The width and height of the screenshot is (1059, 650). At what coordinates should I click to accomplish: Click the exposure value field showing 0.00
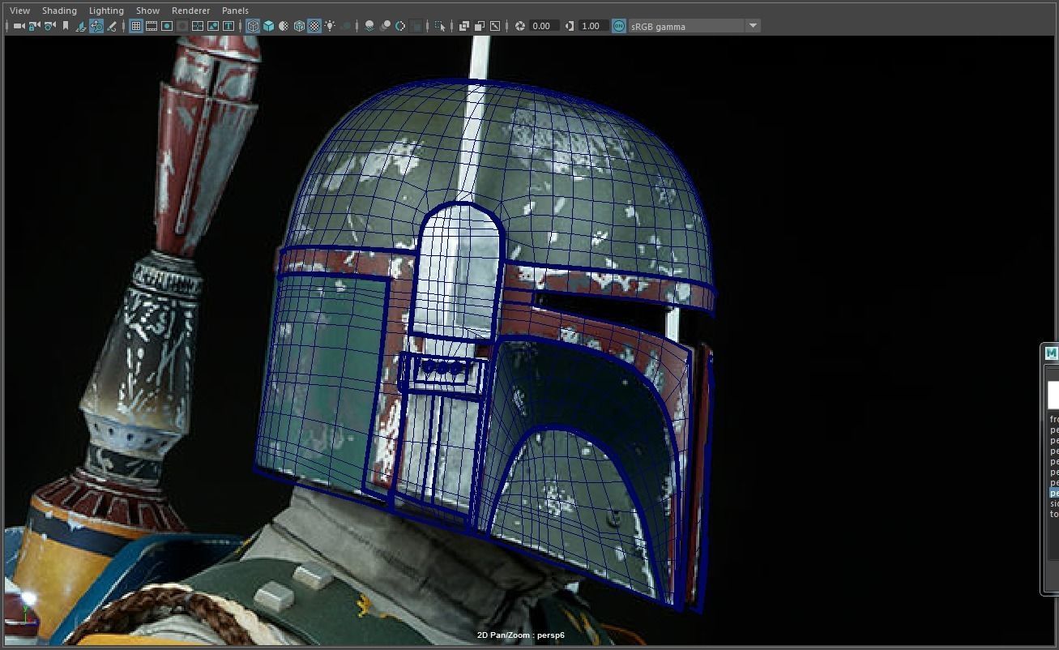[544, 26]
